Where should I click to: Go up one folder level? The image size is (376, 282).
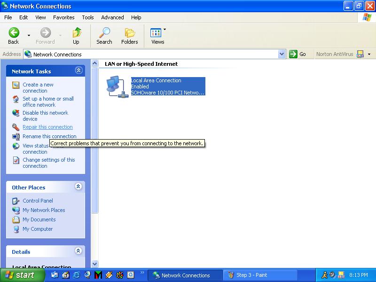click(76, 36)
